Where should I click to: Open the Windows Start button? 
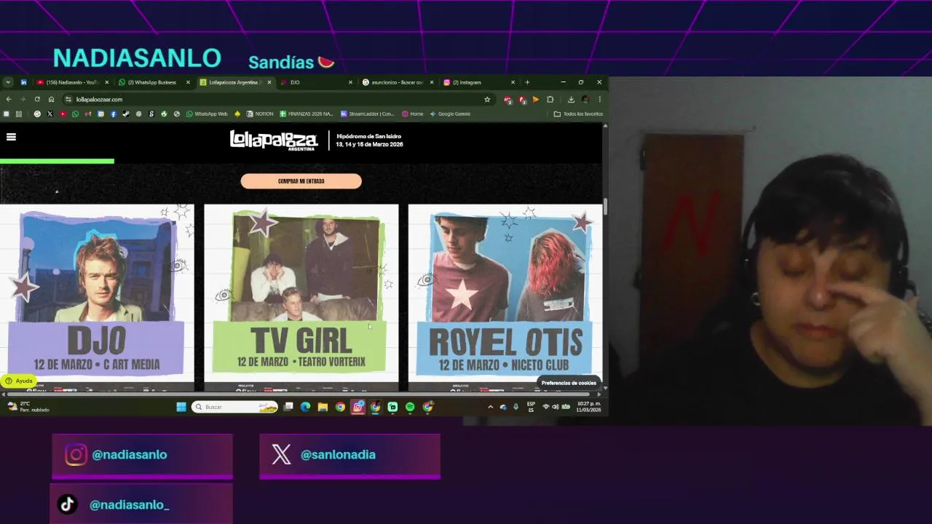coord(181,407)
